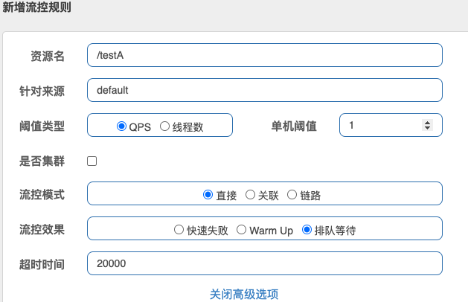This screenshot has height=302, width=468.
Task: Click the 流控效果 label
Action: [42, 230]
